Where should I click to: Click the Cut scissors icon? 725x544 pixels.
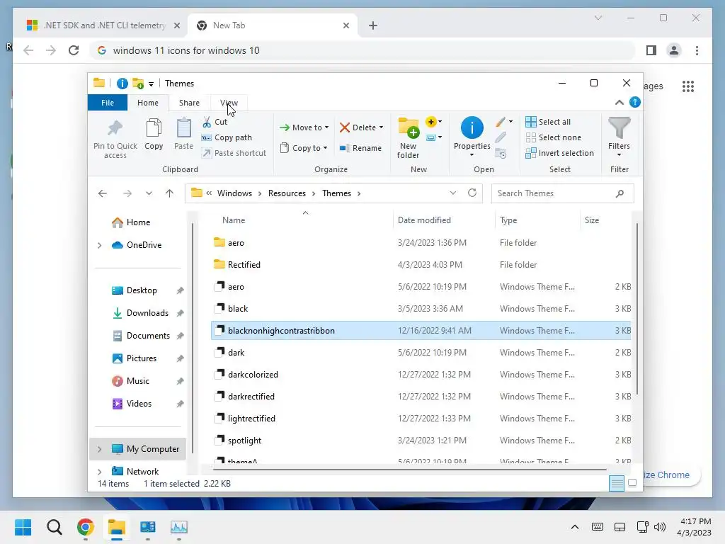(x=207, y=122)
